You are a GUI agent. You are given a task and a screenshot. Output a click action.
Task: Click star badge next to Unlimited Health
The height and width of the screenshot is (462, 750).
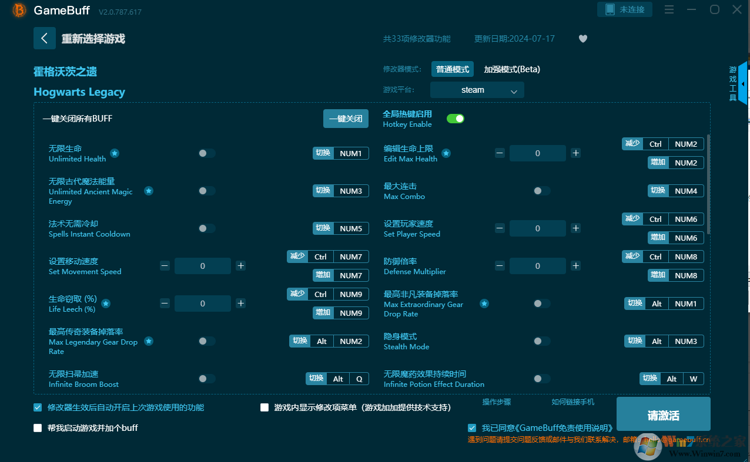(x=115, y=153)
